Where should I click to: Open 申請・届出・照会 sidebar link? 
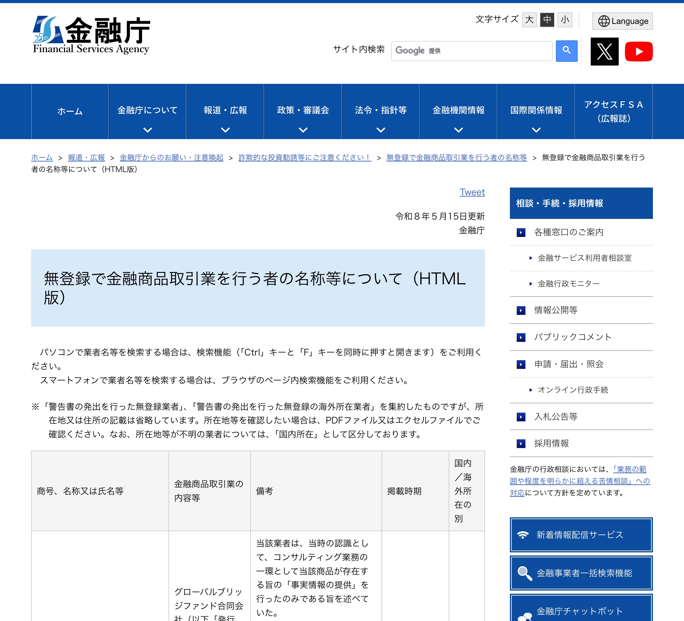pyautogui.click(x=569, y=364)
